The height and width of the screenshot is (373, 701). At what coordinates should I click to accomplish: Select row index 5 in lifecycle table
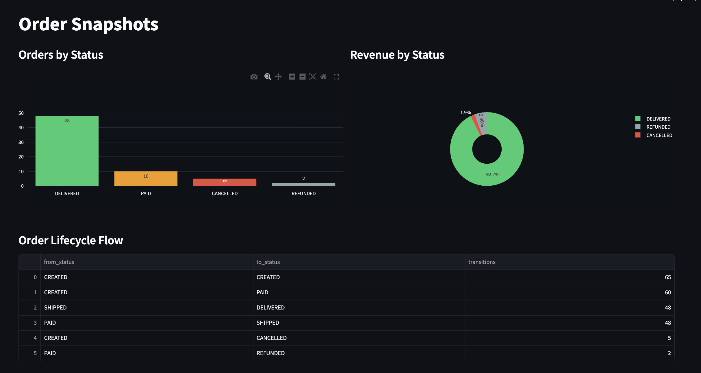(30, 353)
